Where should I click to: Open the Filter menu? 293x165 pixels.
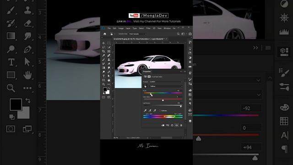click(x=148, y=28)
